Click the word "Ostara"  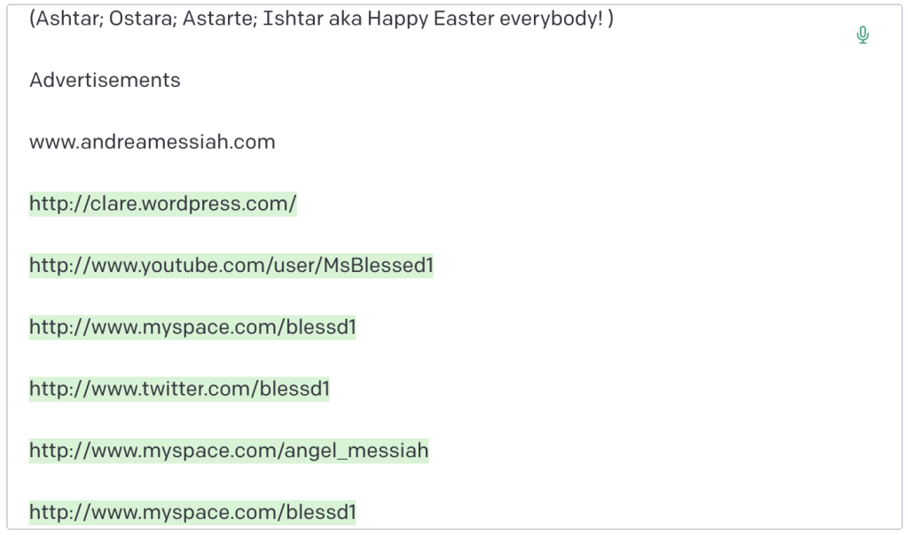(142, 19)
